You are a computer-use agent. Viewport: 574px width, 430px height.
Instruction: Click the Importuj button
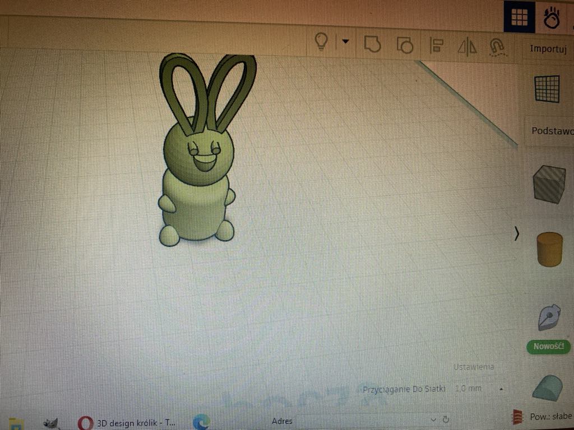coord(548,49)
